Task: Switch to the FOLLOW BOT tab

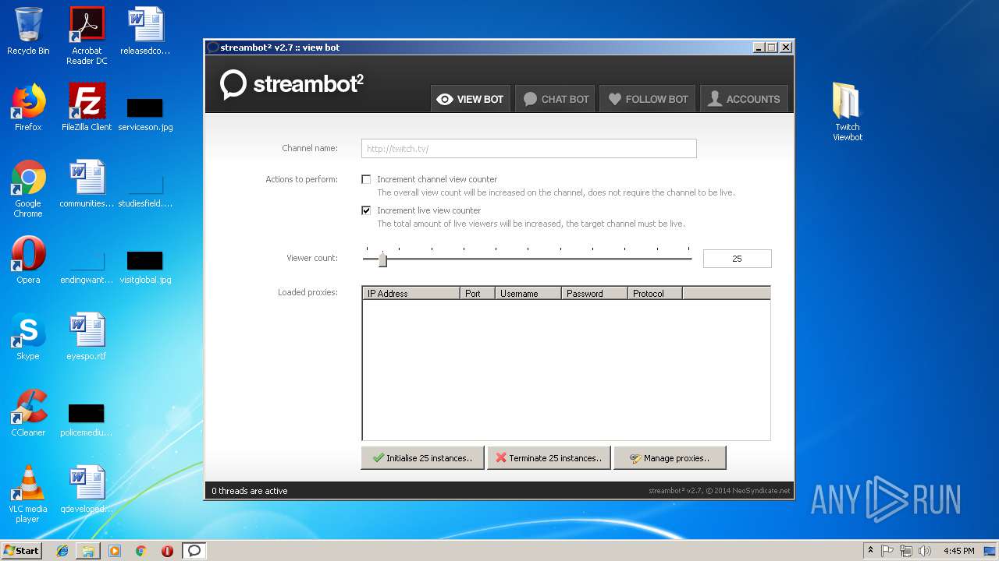Action: coord(648,99)
